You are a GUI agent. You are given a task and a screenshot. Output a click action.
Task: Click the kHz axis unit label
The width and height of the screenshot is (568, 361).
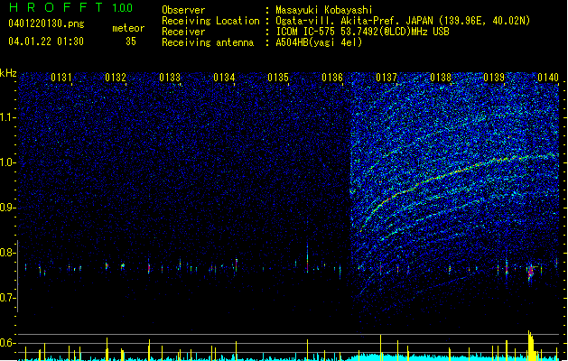tap(8, 73)
